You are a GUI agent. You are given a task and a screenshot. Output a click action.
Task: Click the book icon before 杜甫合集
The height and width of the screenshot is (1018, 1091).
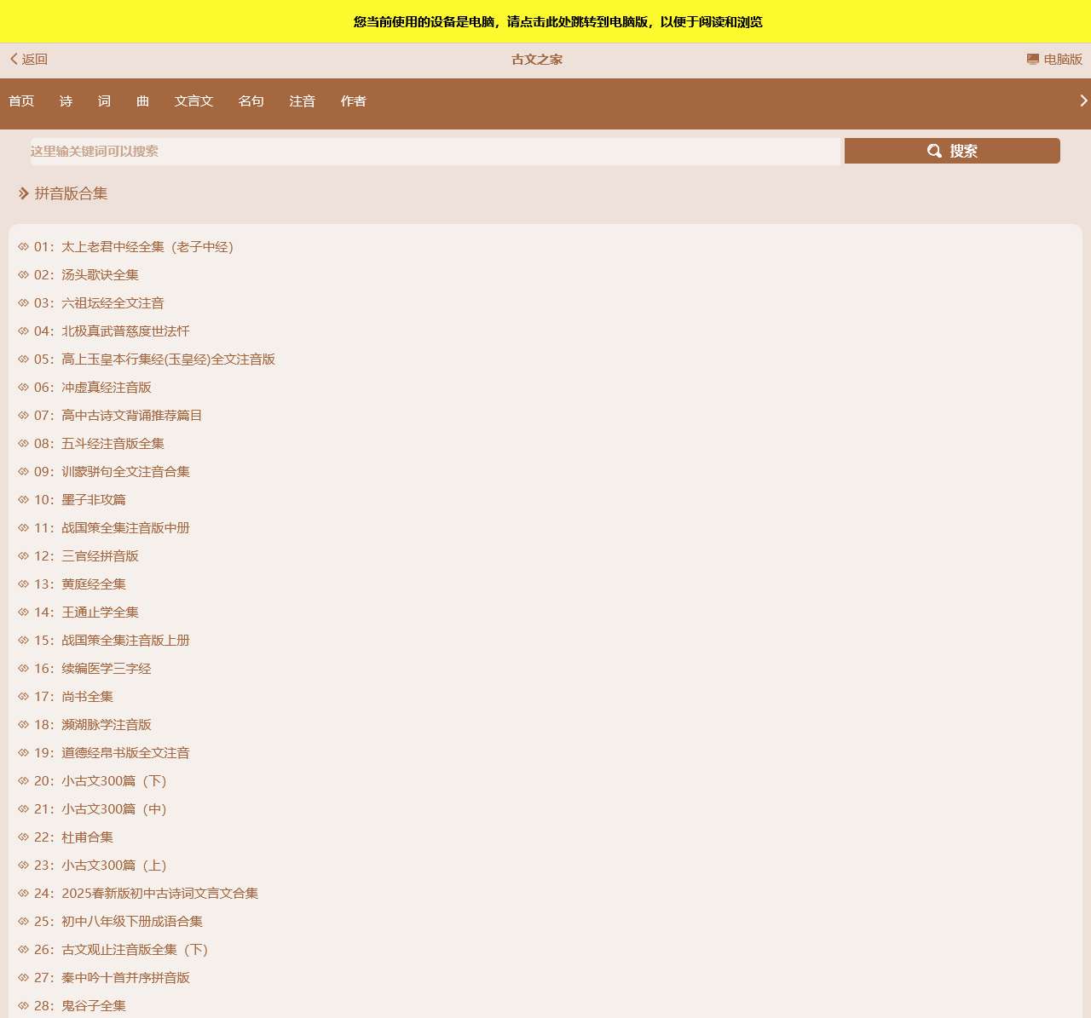coord(23,837)
